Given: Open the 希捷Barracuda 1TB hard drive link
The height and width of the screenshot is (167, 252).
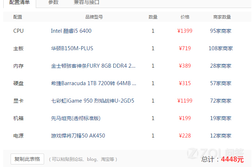Looking at the screenshot, I should tap(93, 83).
